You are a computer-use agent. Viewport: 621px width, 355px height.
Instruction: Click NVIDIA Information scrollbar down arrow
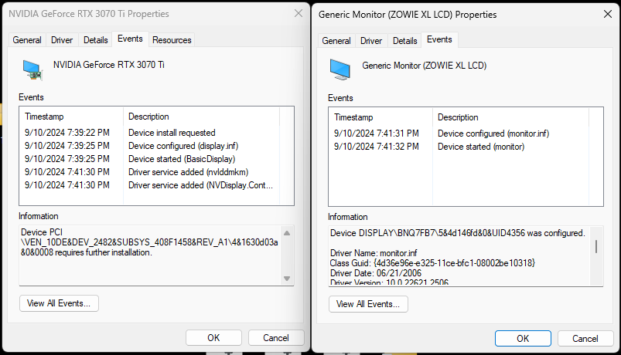click(x=287, y=279)
